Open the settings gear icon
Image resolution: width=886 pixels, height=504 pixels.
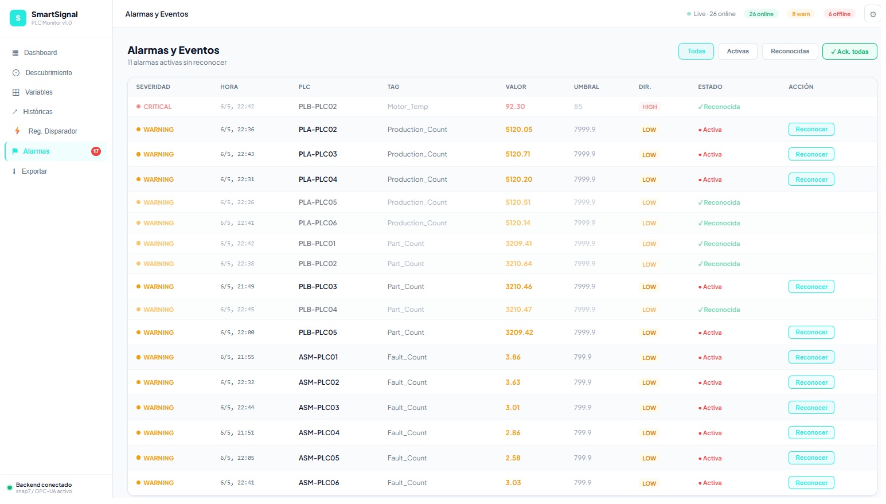click(x=873, y=14)
